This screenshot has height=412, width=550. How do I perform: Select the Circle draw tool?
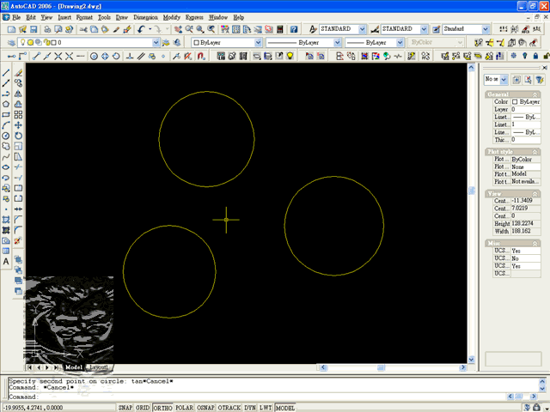(6, 136)
